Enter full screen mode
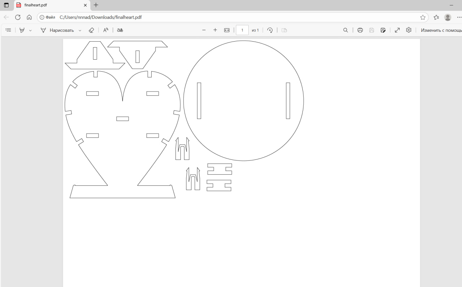The image size is (462, 287). coord(397,30)
